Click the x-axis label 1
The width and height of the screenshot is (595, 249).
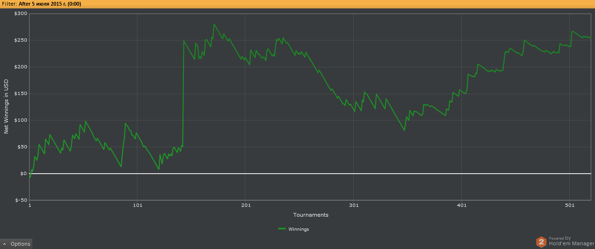point(30,205)
